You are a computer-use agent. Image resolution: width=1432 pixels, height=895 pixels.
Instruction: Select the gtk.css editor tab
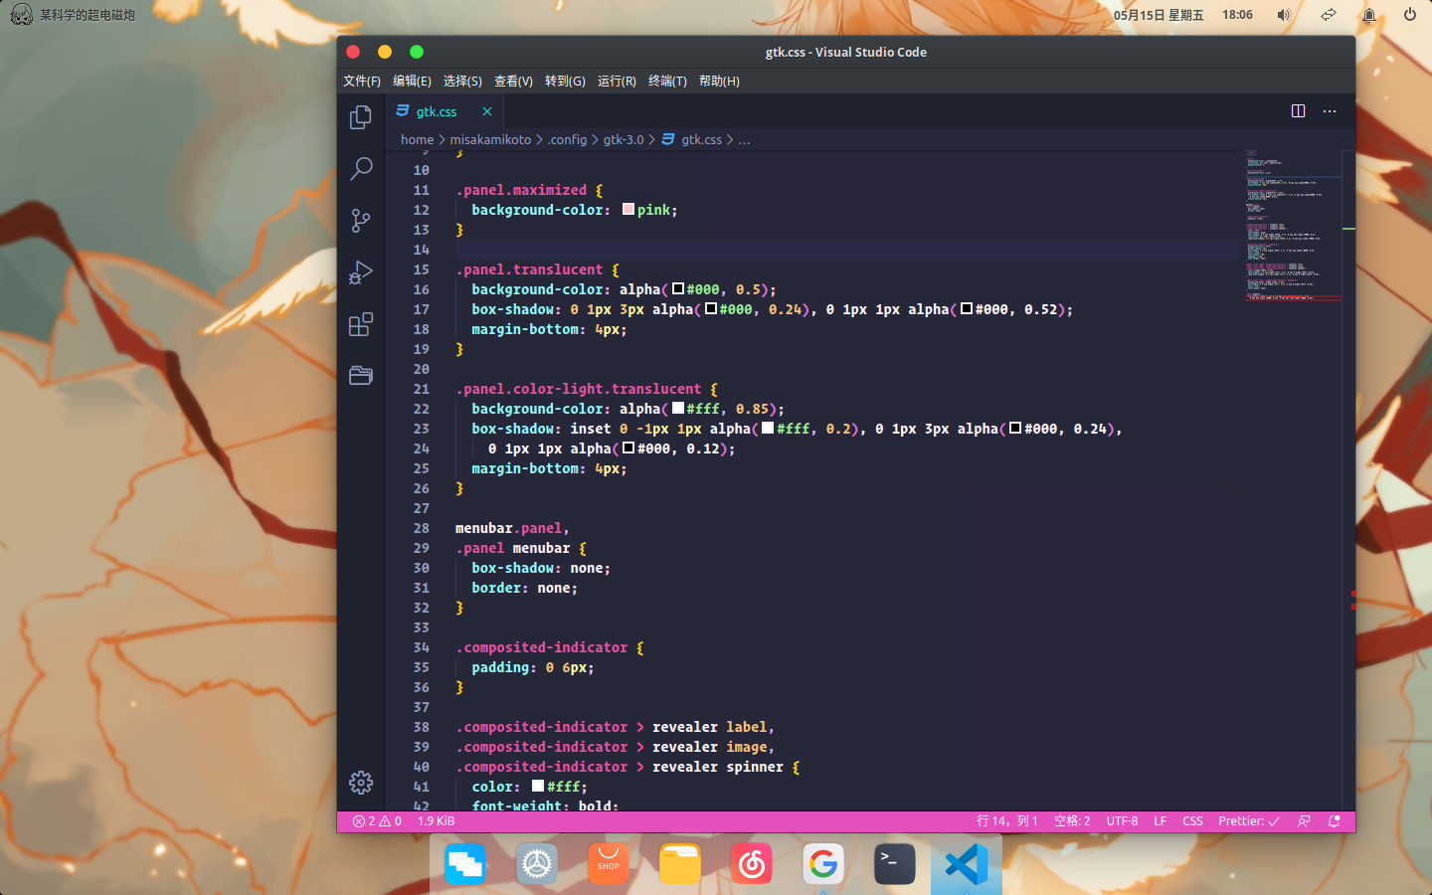pos(444,111)
